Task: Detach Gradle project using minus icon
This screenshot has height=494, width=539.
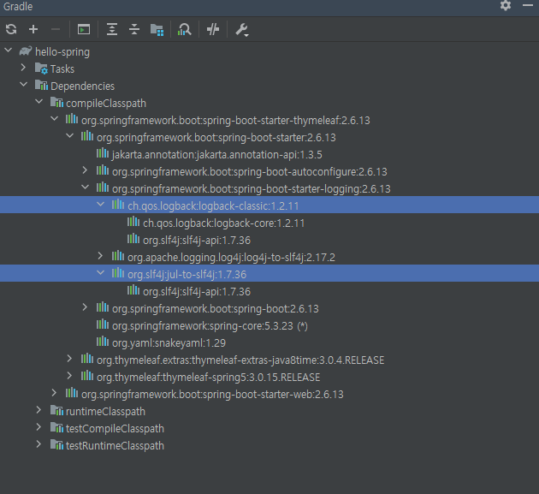Action: [56, 30]
